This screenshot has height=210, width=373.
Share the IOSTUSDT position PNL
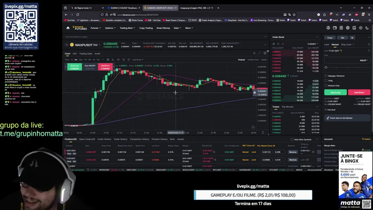pyautogui.click(x=214, y=152)
